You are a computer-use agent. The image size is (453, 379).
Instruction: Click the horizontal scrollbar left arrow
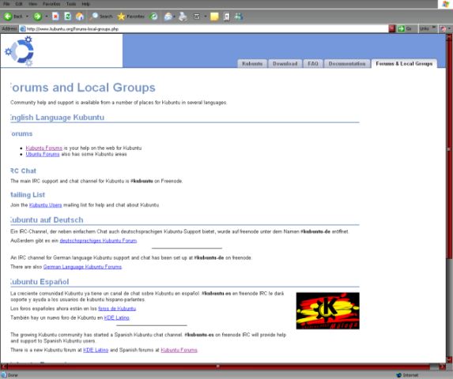pyautogui.click(x=4, y=366)
